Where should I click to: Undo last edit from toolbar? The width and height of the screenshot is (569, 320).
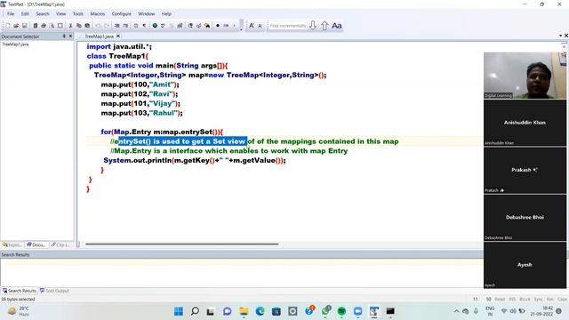(98, 26)
